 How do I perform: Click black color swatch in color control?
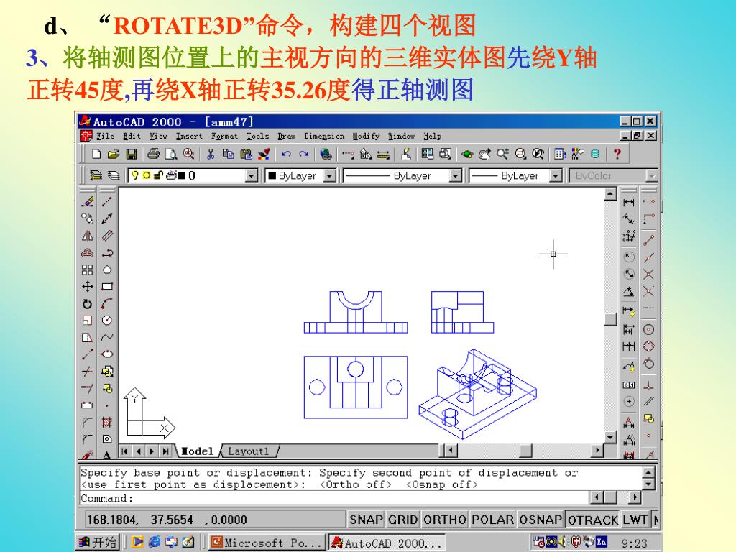click(x=272, y=176)
